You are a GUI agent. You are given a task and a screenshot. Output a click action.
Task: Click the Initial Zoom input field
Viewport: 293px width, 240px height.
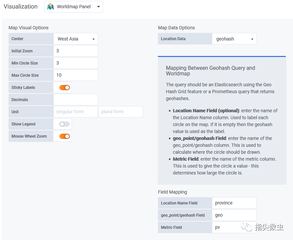76,51
